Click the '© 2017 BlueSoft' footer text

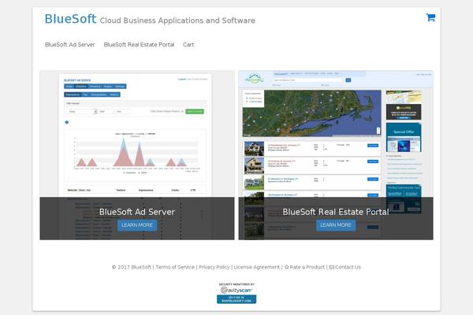(x=132, y=267)
